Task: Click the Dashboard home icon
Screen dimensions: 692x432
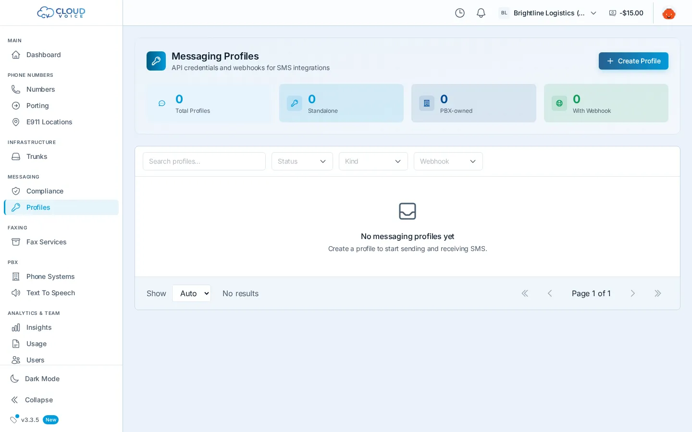Action: pos(16,55)
